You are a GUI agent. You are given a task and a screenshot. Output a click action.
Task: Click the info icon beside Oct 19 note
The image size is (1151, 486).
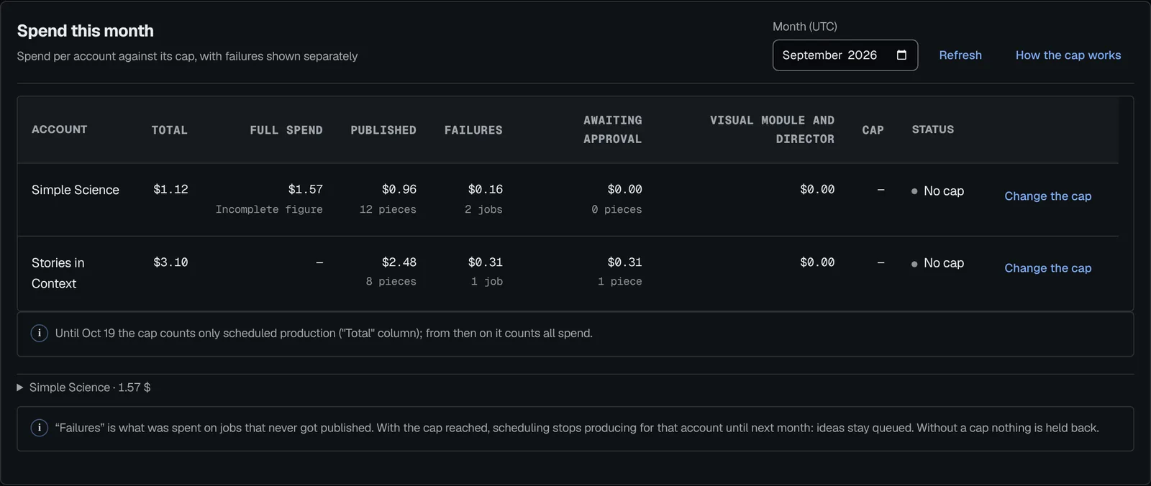[x=40, y=334]
